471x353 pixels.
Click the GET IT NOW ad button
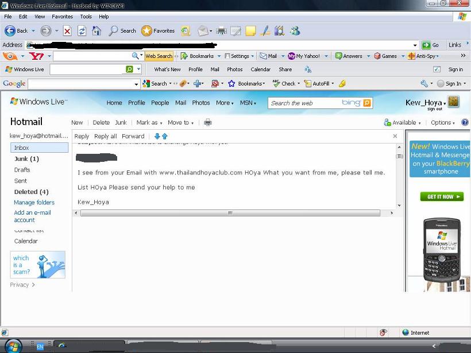tap(442, 197)
